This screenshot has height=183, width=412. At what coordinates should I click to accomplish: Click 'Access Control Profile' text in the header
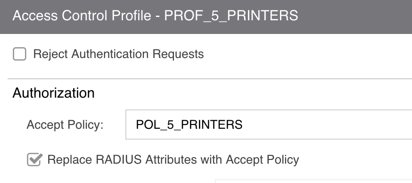[82, 16]
